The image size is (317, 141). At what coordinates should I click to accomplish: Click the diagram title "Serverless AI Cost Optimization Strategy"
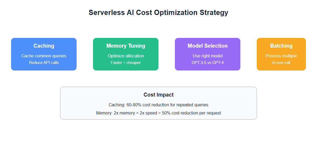[158, 12]
